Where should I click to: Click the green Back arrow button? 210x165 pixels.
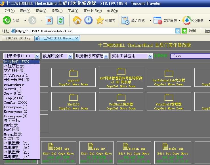(x=7, y=20)
